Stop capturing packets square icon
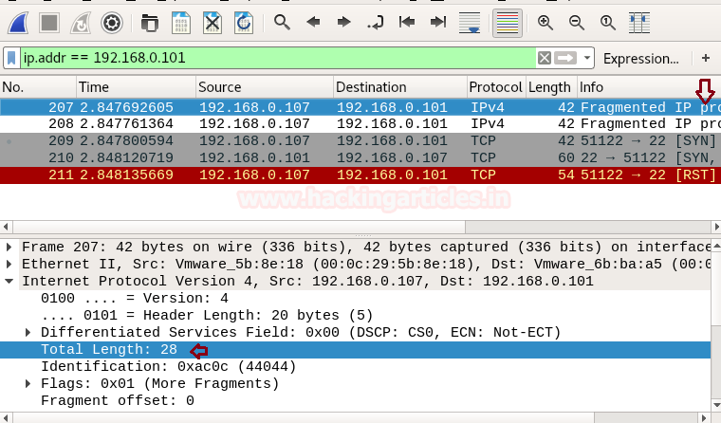 point(49,23)
